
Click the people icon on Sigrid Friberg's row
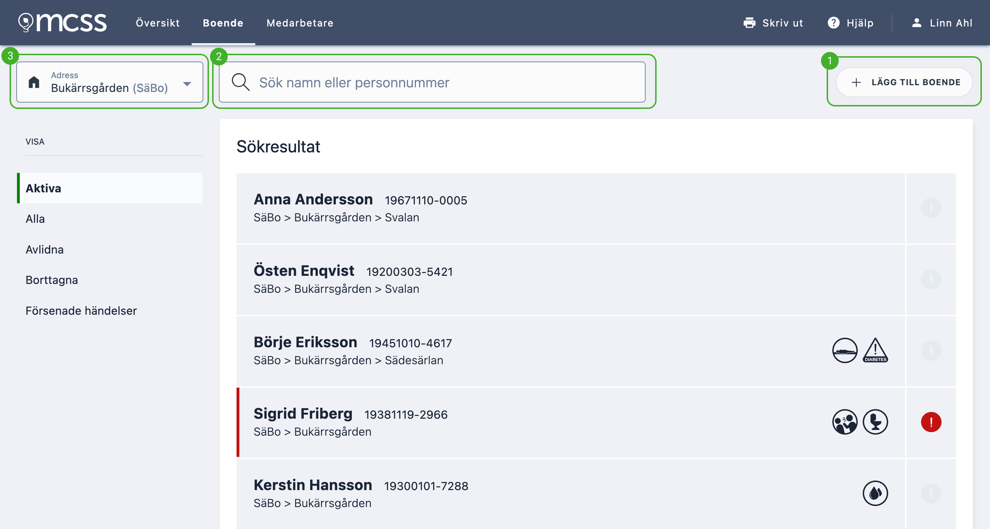pos(844,422)
